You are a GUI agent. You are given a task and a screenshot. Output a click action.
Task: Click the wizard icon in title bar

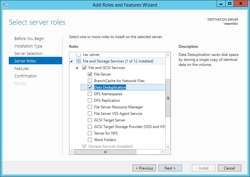coord(5,5)
